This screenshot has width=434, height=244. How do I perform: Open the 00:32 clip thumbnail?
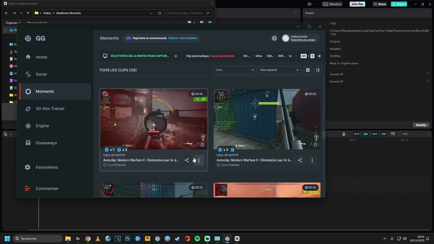pos(154,190)
